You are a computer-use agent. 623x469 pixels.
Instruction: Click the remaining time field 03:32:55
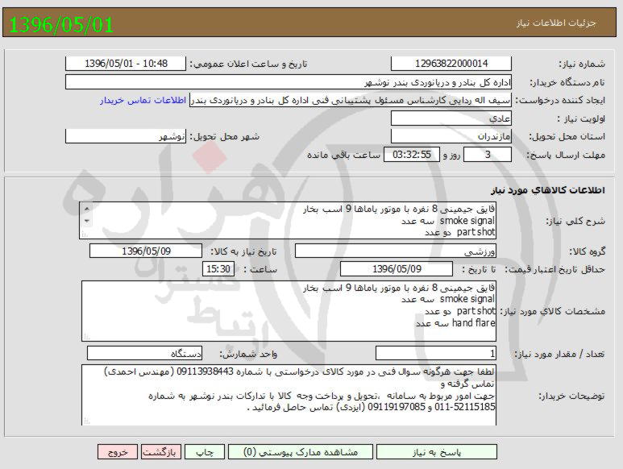tap(411, 154)
